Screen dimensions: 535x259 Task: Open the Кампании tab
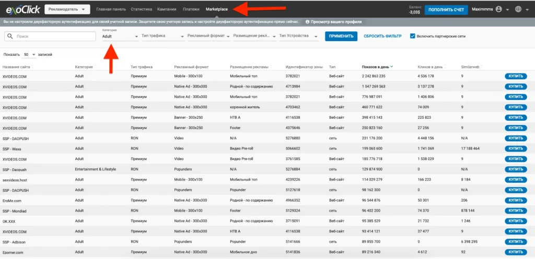coord(167,9)
